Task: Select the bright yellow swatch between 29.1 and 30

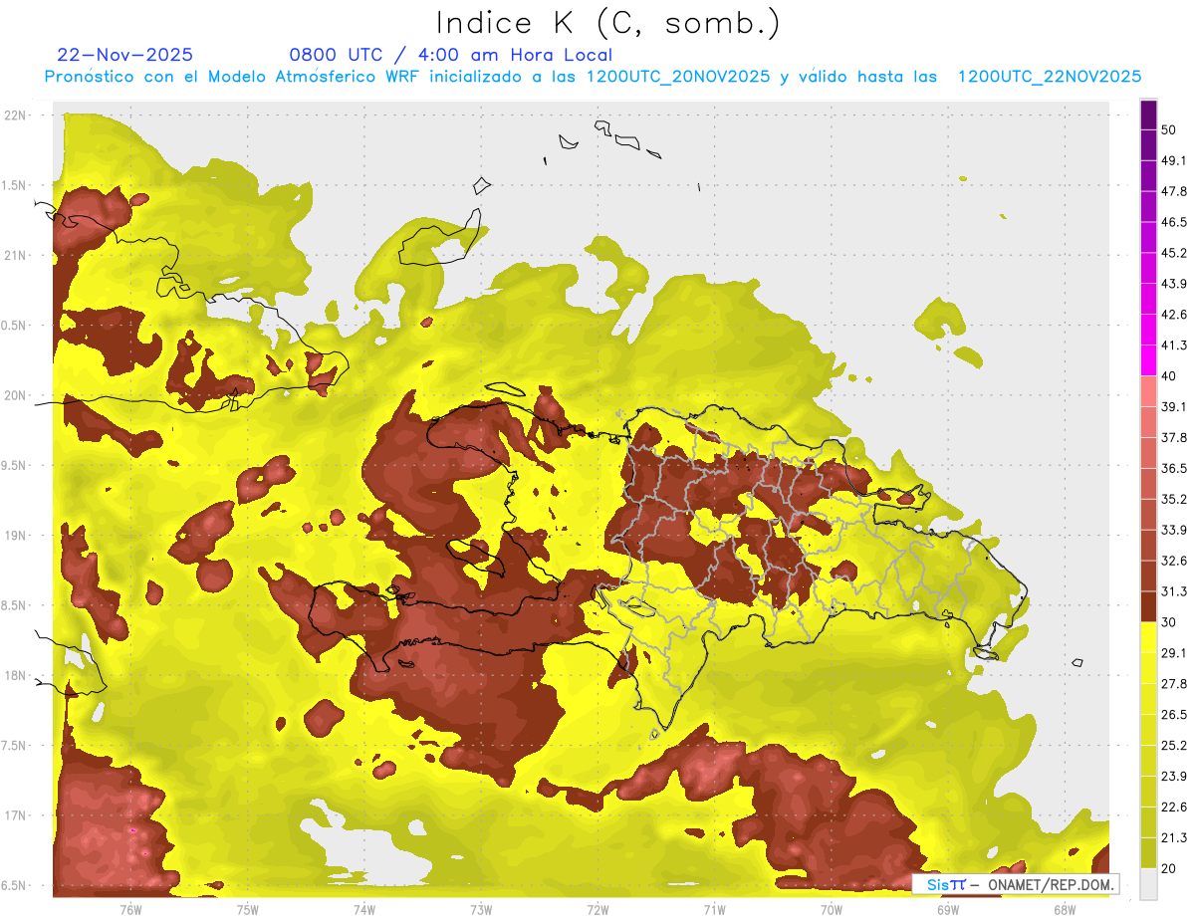Action: pyautogui.click(x=1149, y=637)
